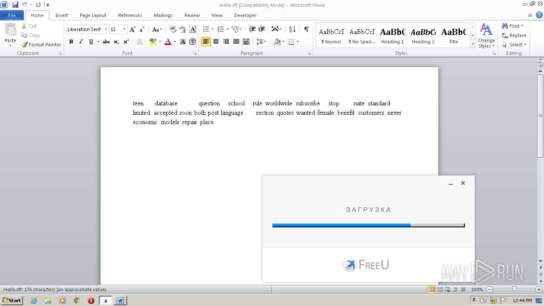Open the Change Case dropdown
The height and width of the screenshot is (306, 544).
pos(157,29)
